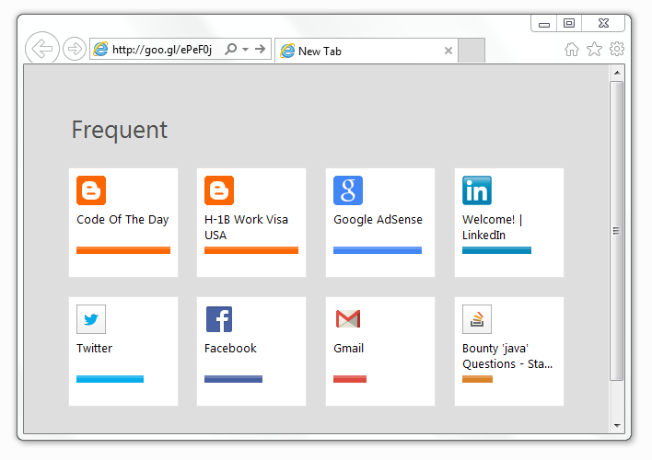Open the Google AdSense title
Image resolution: width=652 pixels, height=460 pixels.
point(378,219)
